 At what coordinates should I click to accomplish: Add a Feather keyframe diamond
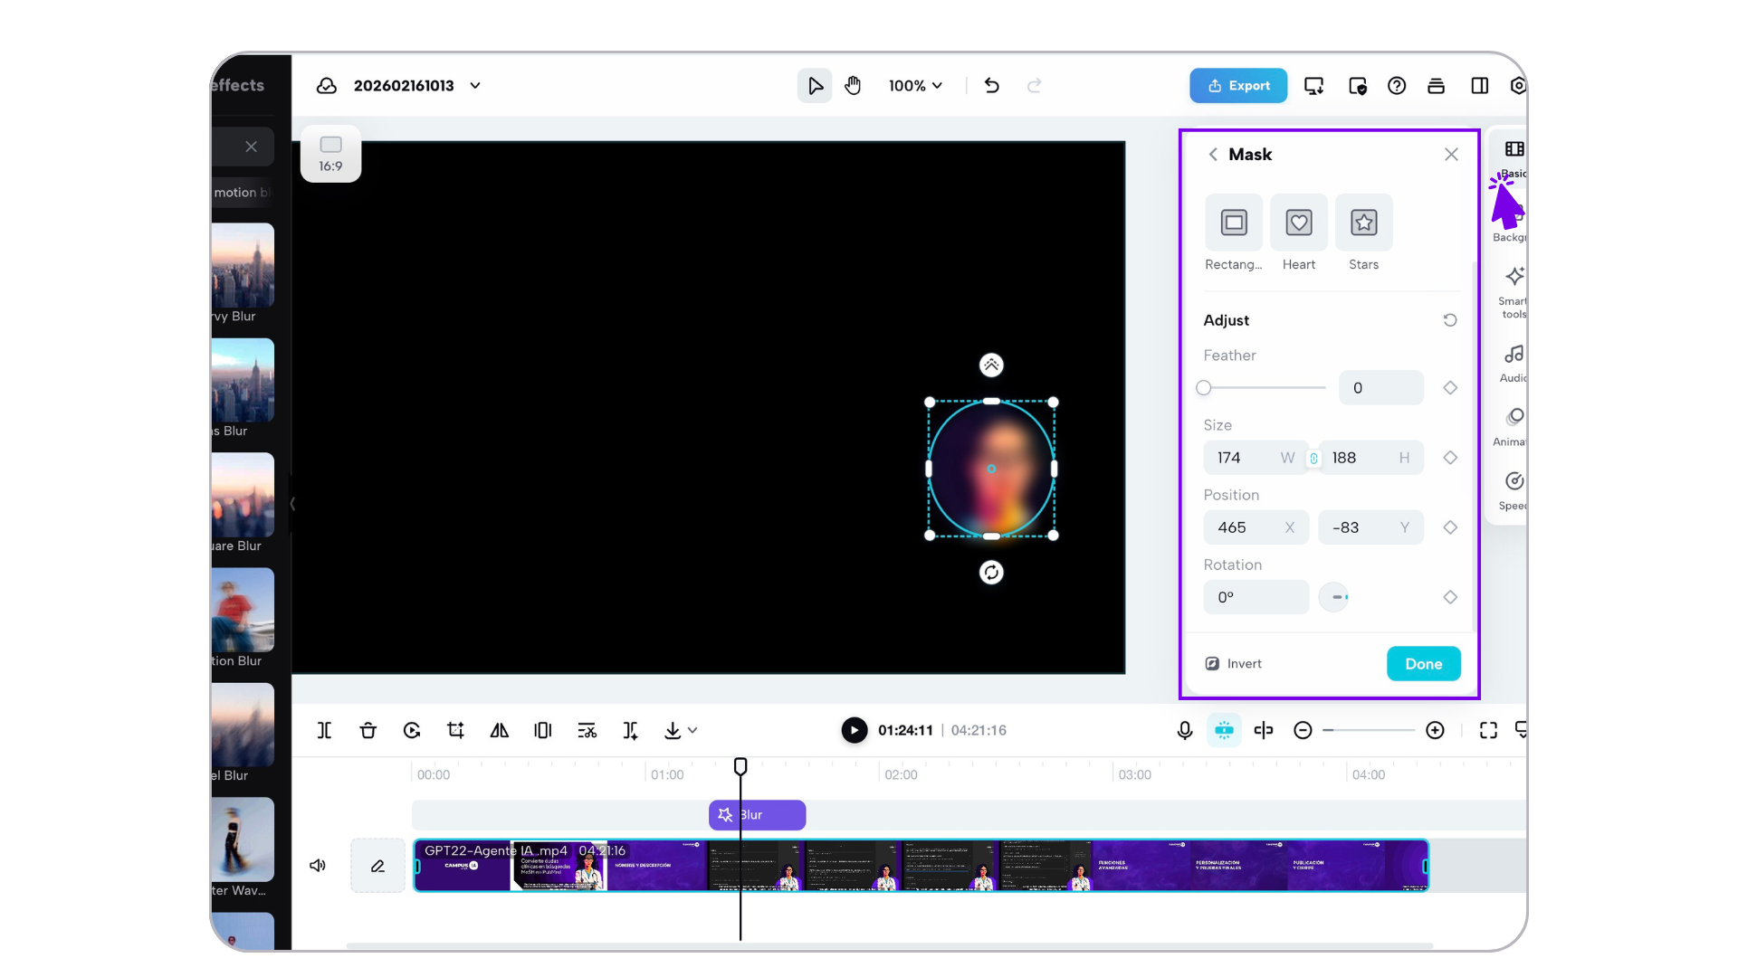1450,388
